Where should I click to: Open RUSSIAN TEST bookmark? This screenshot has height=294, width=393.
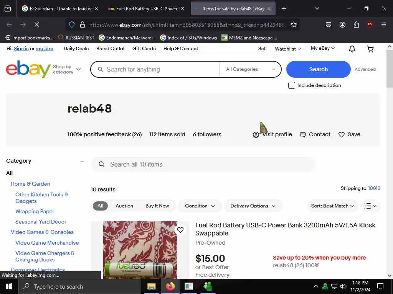[x=76, y=38]
